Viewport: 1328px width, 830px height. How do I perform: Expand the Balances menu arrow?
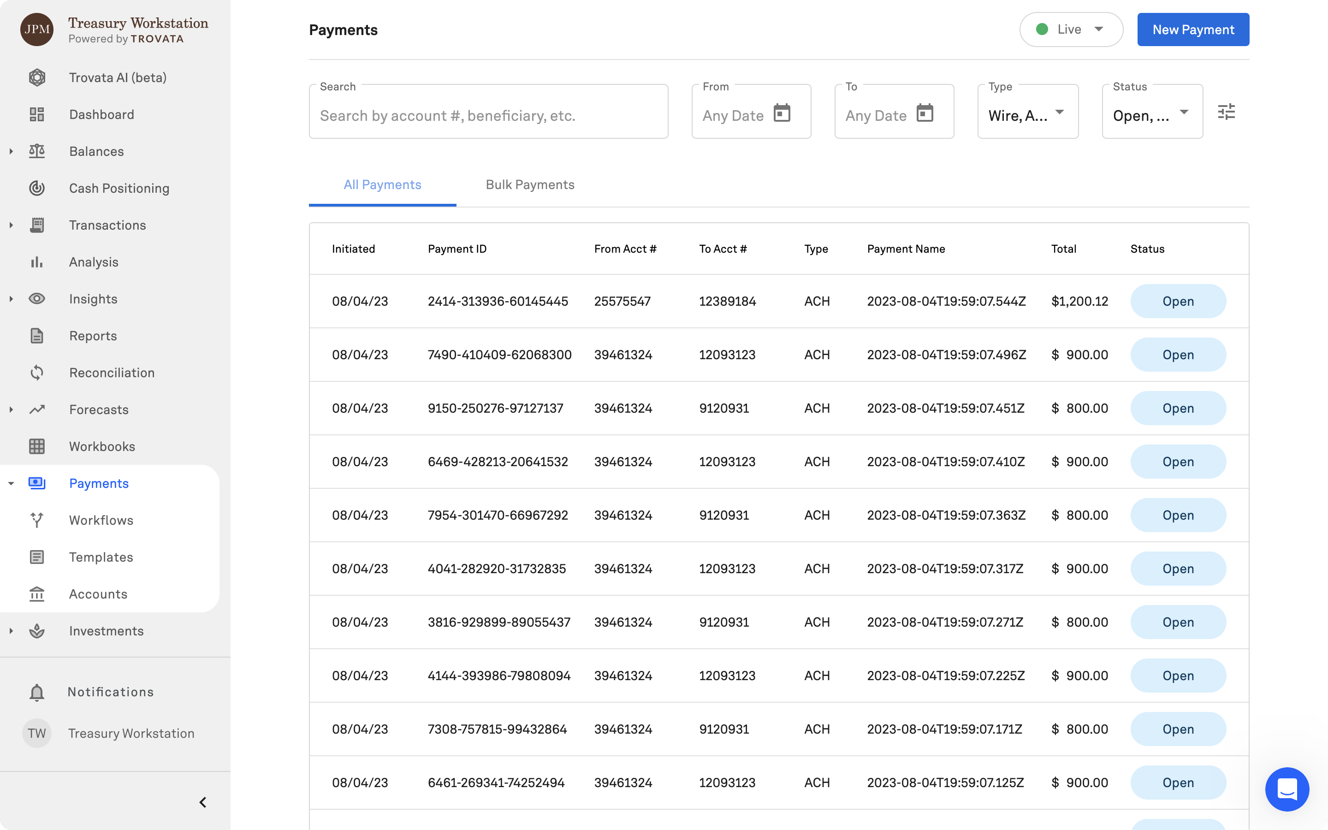[x=11, y=151]
